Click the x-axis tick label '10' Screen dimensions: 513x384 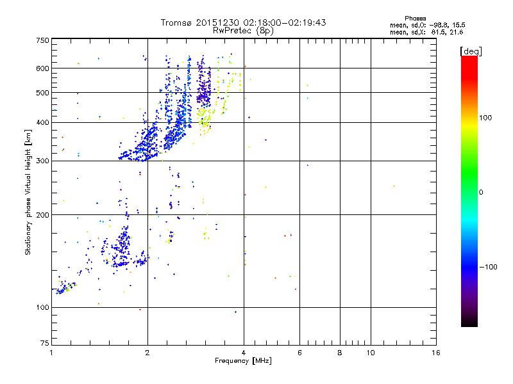point(371,353)
